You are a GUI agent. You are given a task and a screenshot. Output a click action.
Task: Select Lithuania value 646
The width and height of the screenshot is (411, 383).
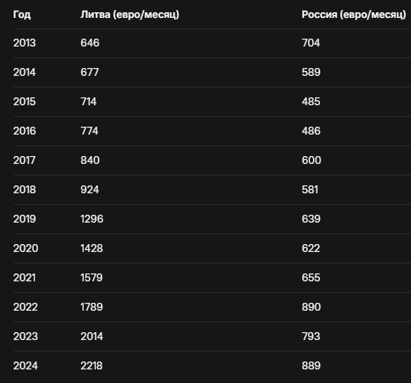point(90,43)
